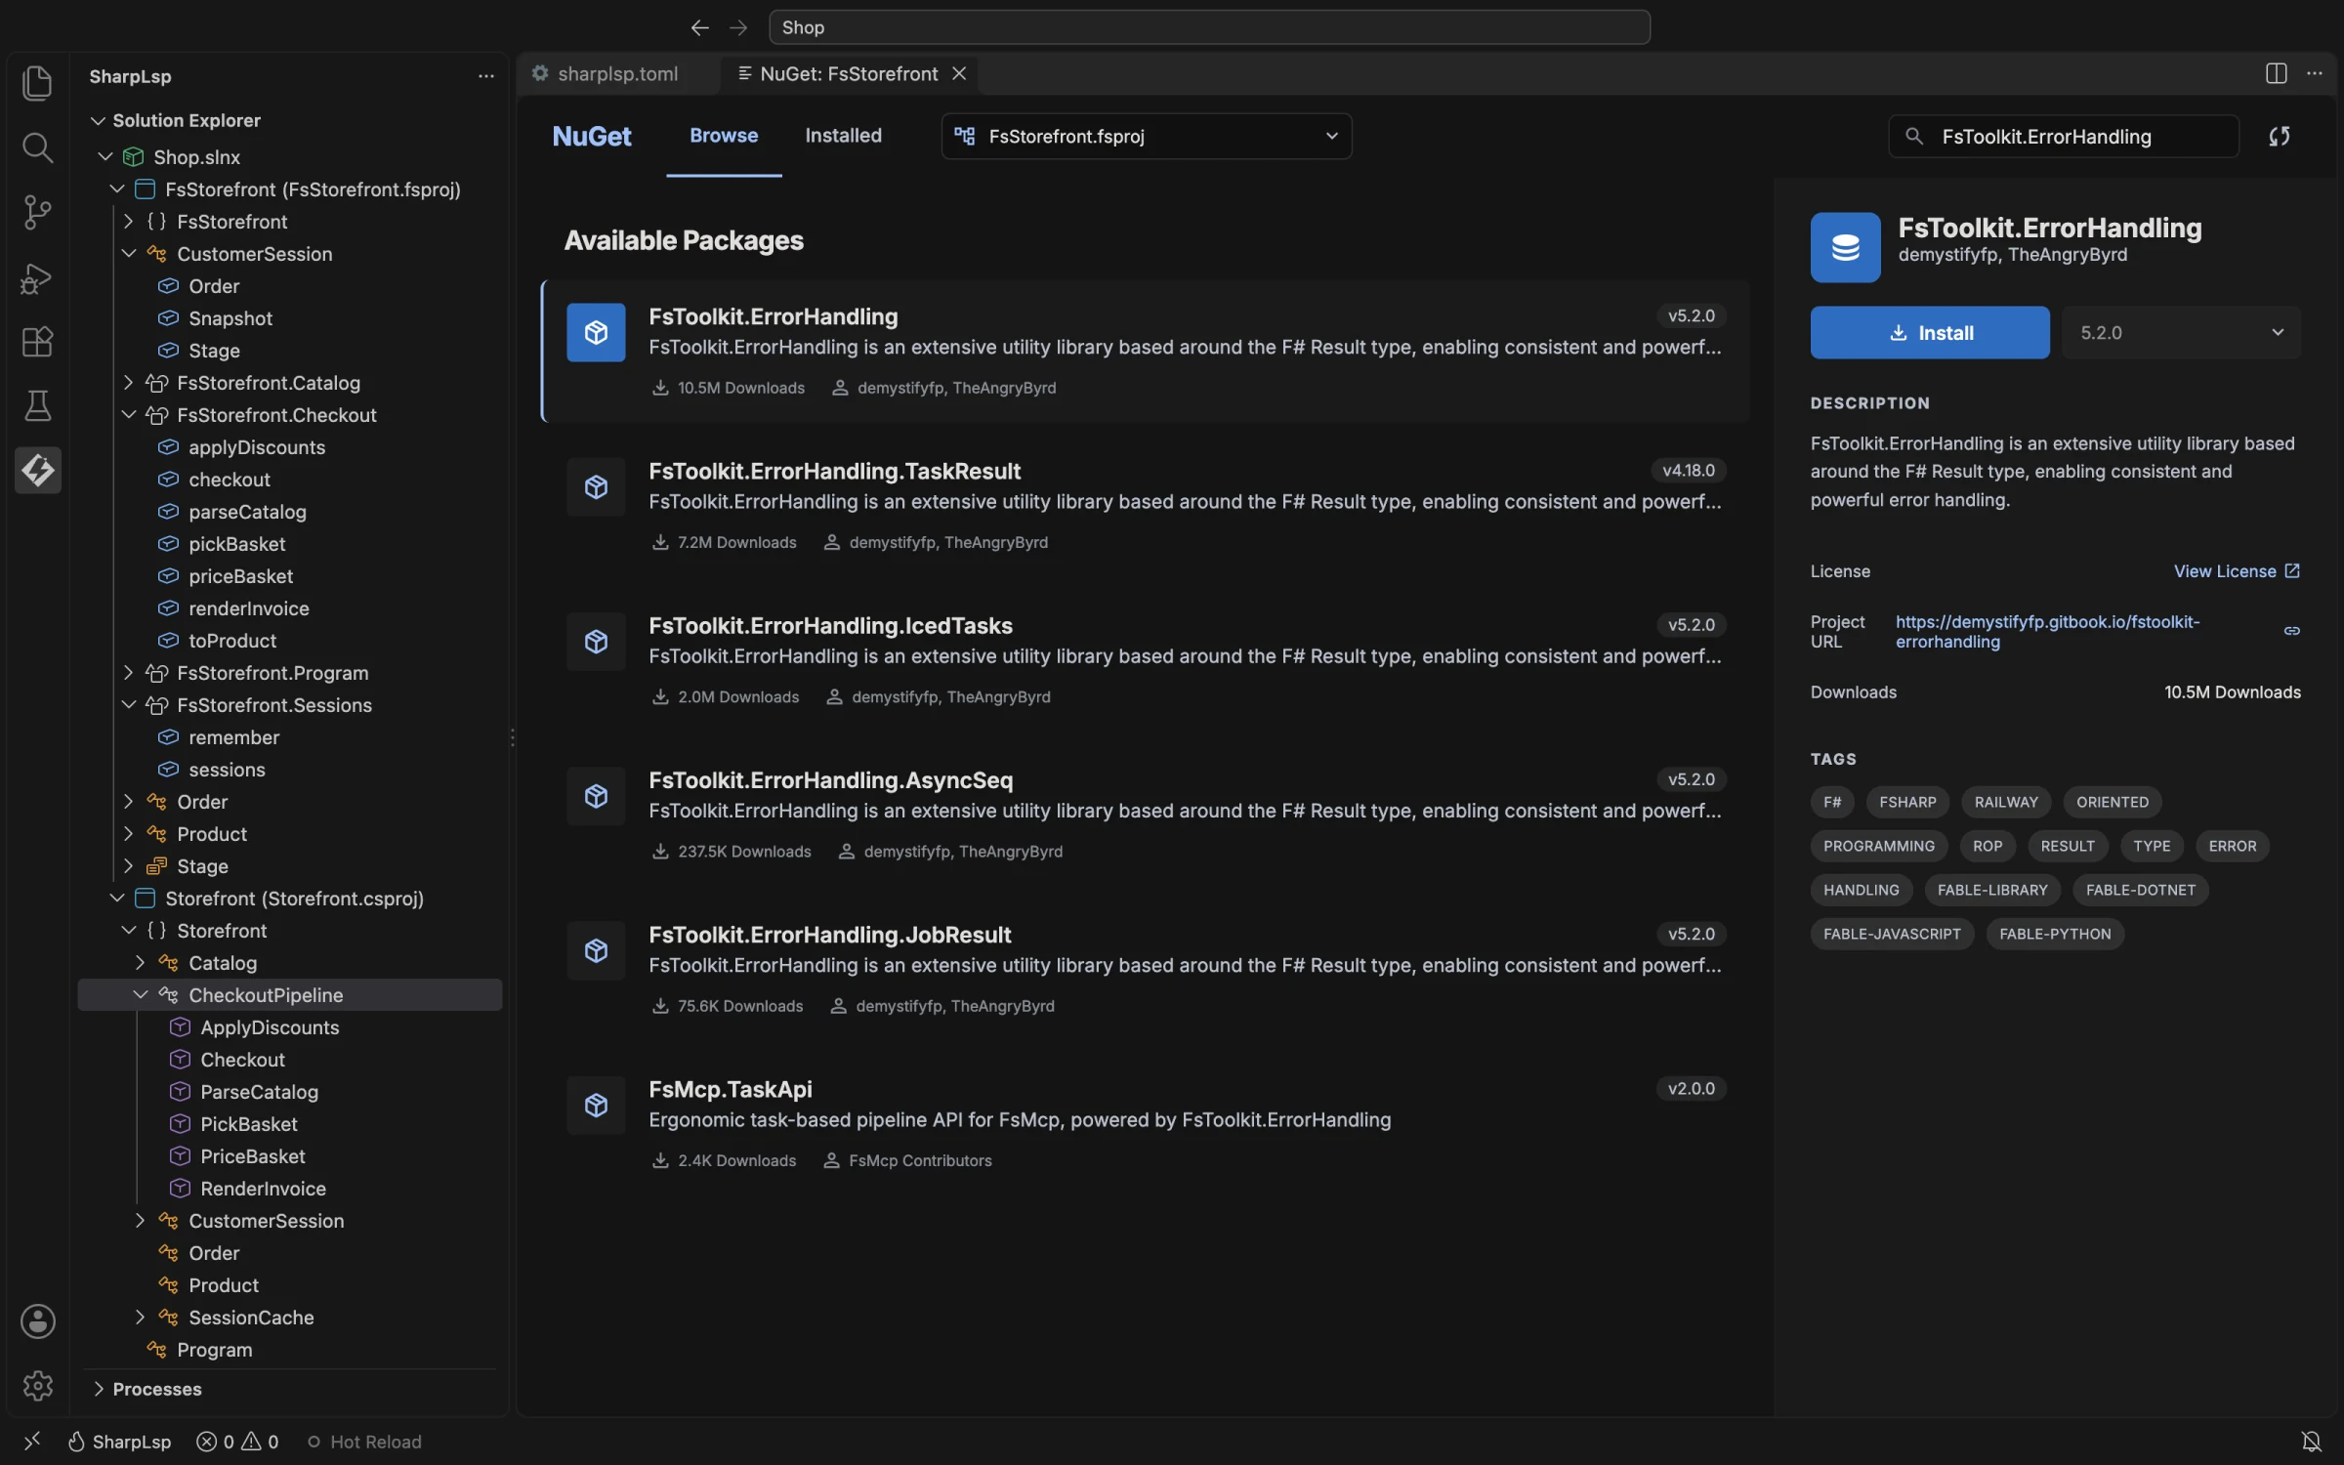Switch to the Installed tab

[x=843, y=136]
